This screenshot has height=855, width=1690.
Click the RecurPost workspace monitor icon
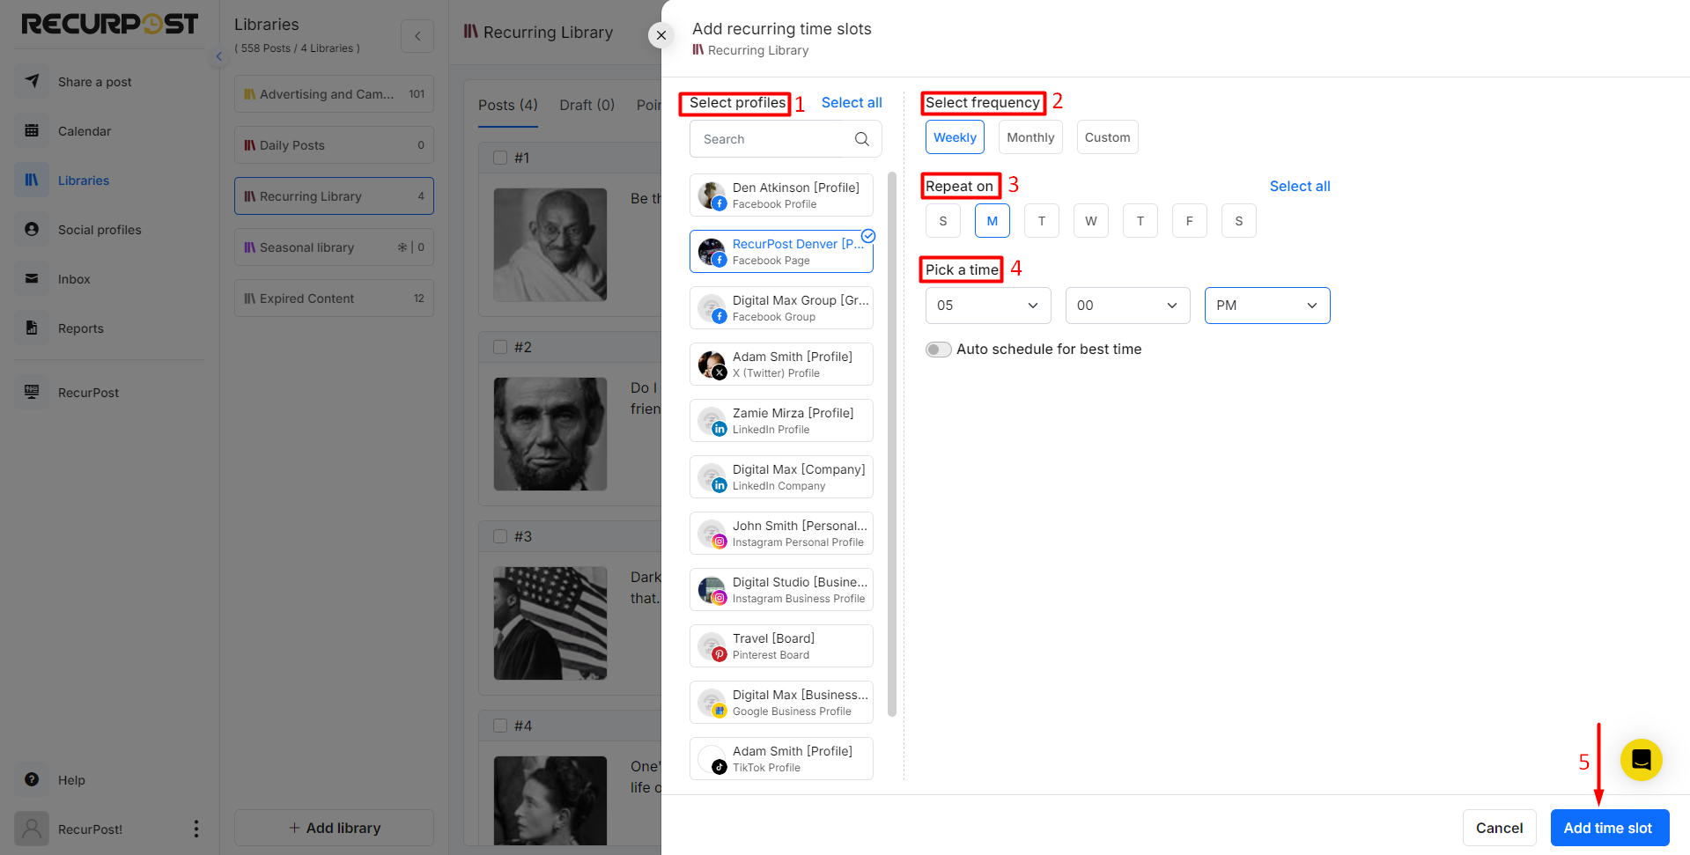(32, 392)
